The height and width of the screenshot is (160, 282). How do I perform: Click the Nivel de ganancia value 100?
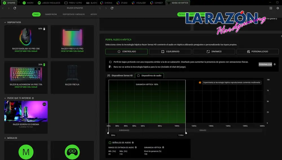click(146, 154)
